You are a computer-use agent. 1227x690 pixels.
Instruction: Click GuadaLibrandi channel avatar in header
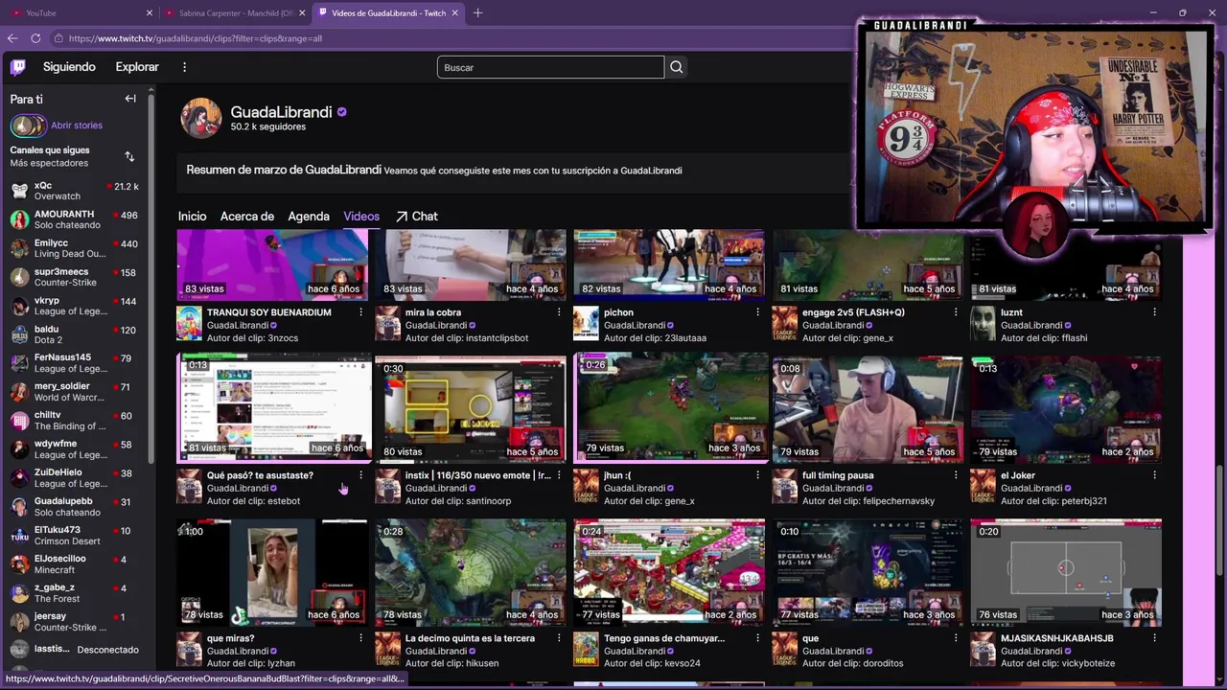tap(201, 118)
